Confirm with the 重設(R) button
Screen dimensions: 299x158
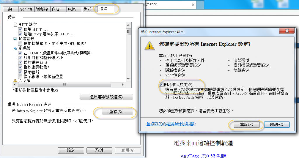pyautogui.click(x=246, y=125)
